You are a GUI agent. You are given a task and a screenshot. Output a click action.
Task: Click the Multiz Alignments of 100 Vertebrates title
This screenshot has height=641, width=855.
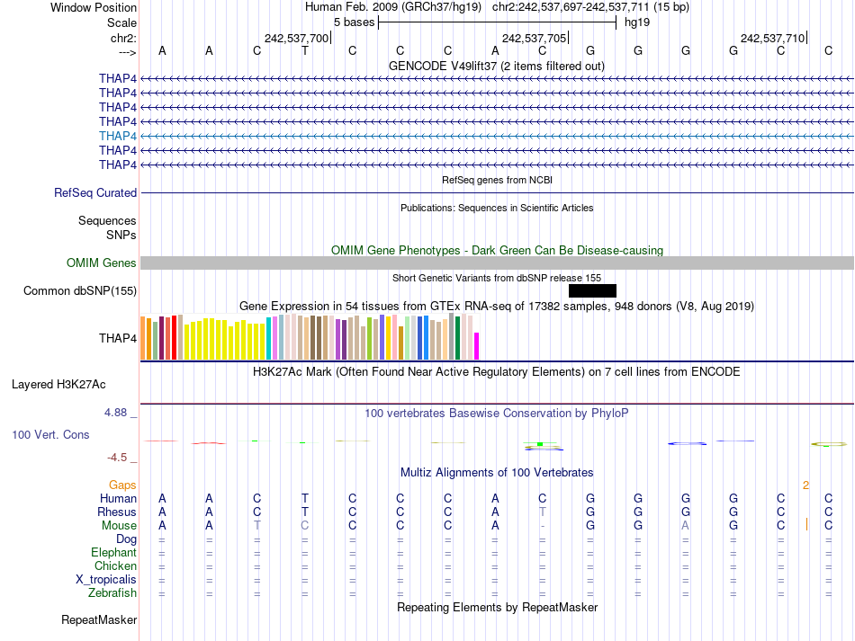497,472
